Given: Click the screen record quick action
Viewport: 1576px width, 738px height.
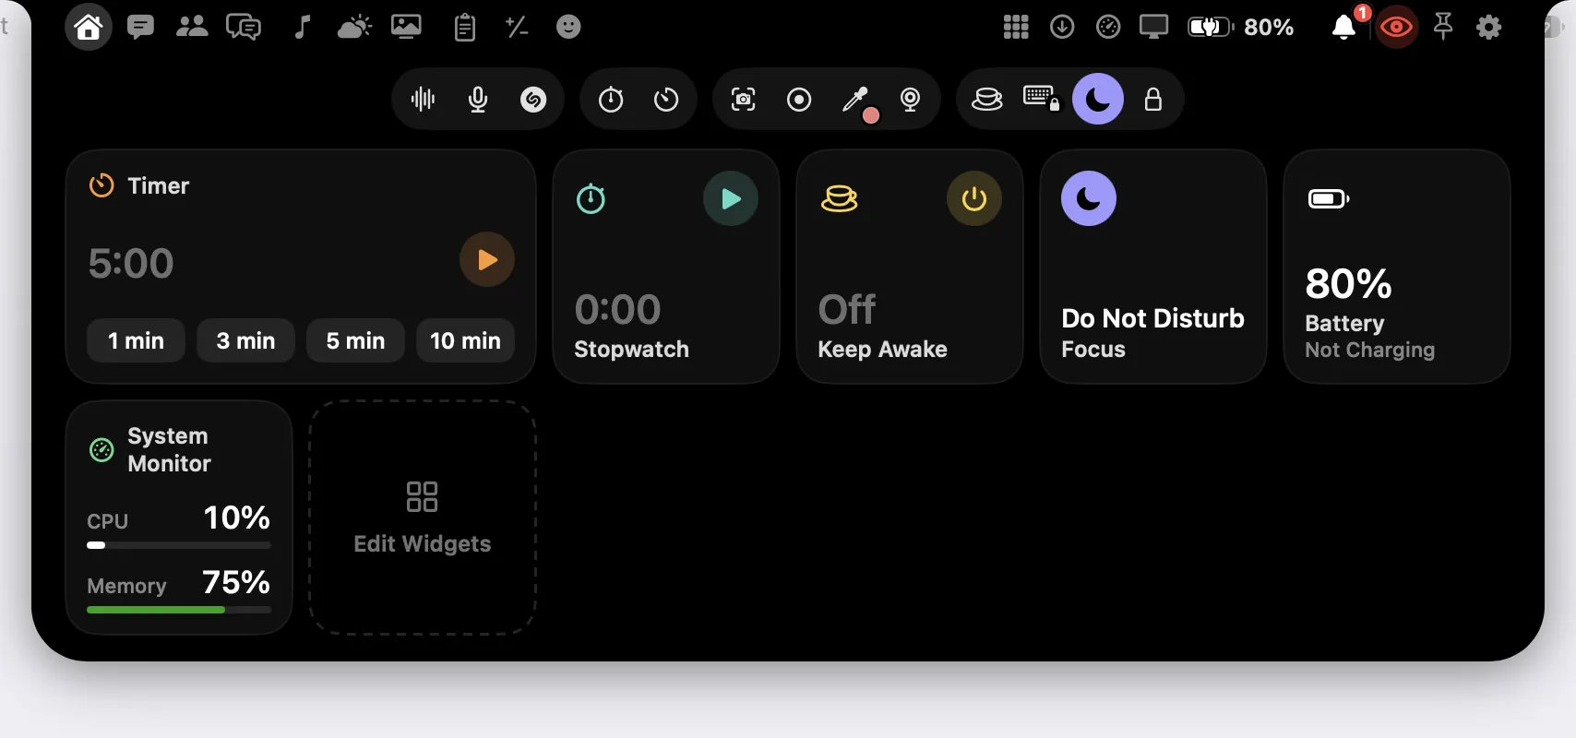Looking at the screenshot, I should pos(799,99).
